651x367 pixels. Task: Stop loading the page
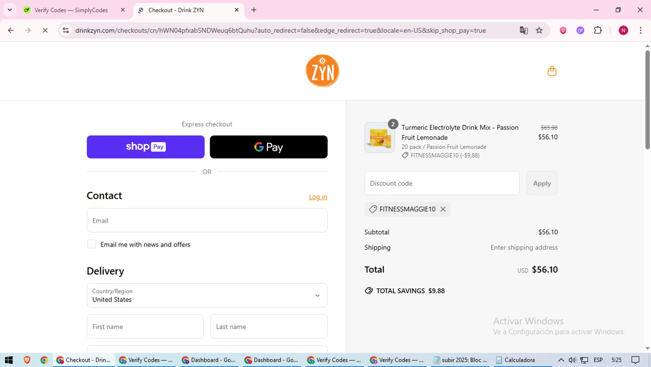(x=45, y=30)
